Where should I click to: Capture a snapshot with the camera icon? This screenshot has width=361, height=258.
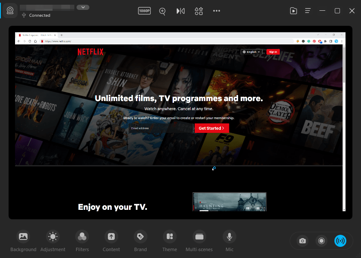coord(302,241)
